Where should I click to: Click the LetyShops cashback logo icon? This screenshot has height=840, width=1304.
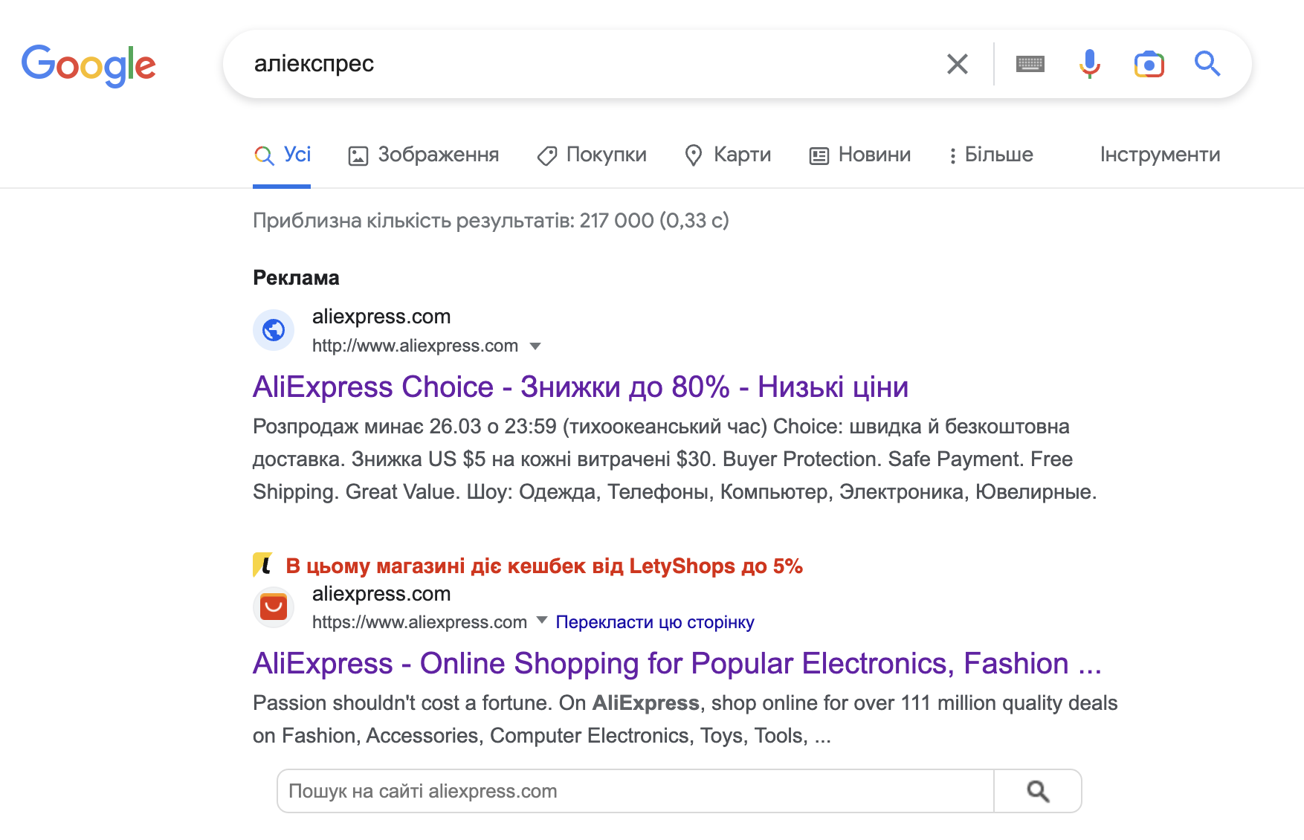point(262,565)
